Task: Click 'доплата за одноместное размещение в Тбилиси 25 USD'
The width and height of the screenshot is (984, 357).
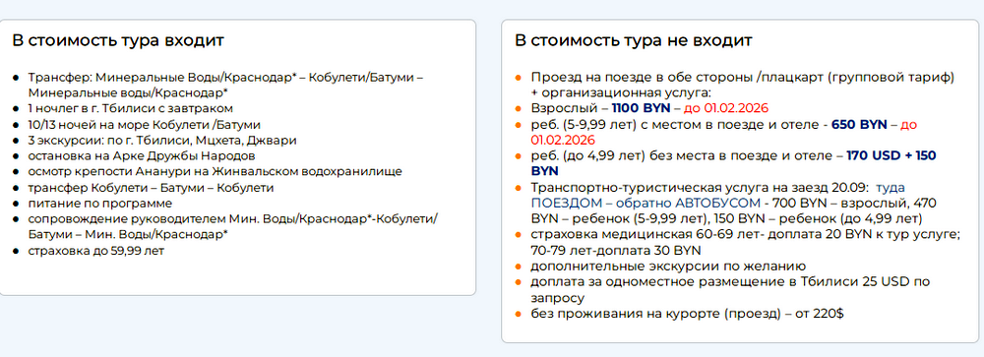Action: [721, 281]
